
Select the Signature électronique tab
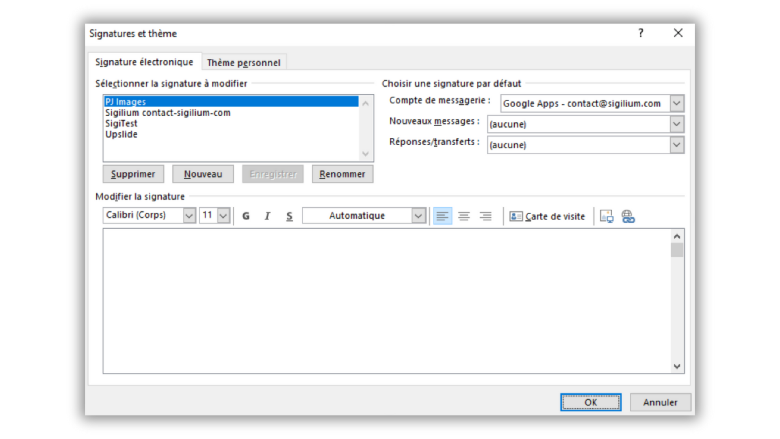pyautogui.click(x=144, y=62)
